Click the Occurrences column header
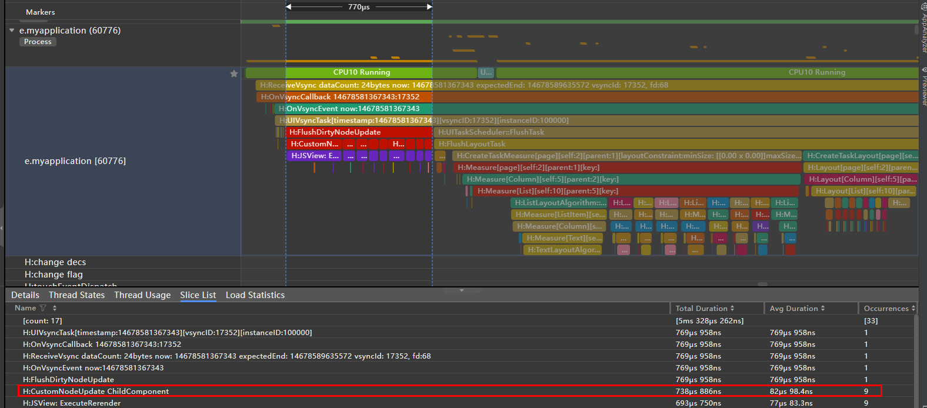This screenshot has width=927, height=408. (x=886, y=308)
